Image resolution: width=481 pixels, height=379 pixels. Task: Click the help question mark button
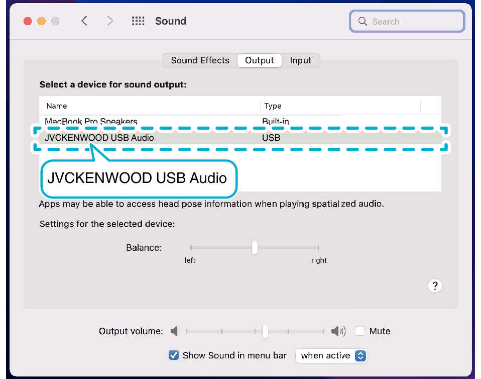[434, 286]
